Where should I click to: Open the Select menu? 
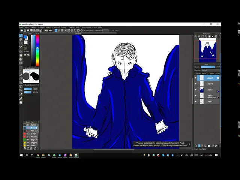click(49, 27)
